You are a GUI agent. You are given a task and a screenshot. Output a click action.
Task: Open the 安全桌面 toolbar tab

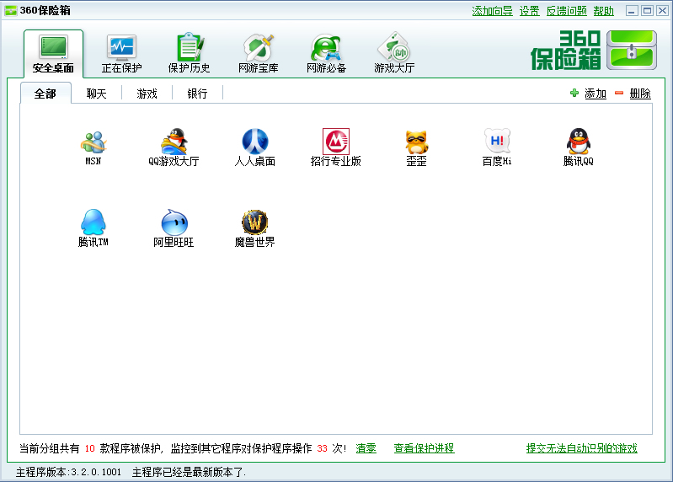pos(53,54)
